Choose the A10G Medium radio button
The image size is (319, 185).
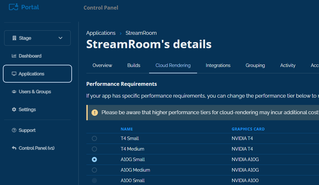point(94,170)
